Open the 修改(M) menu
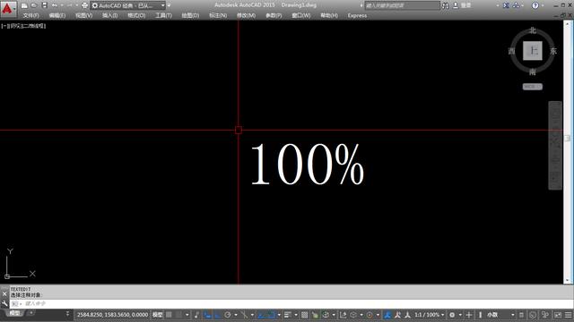Screen dimensions: 574x322 [246, 16]
